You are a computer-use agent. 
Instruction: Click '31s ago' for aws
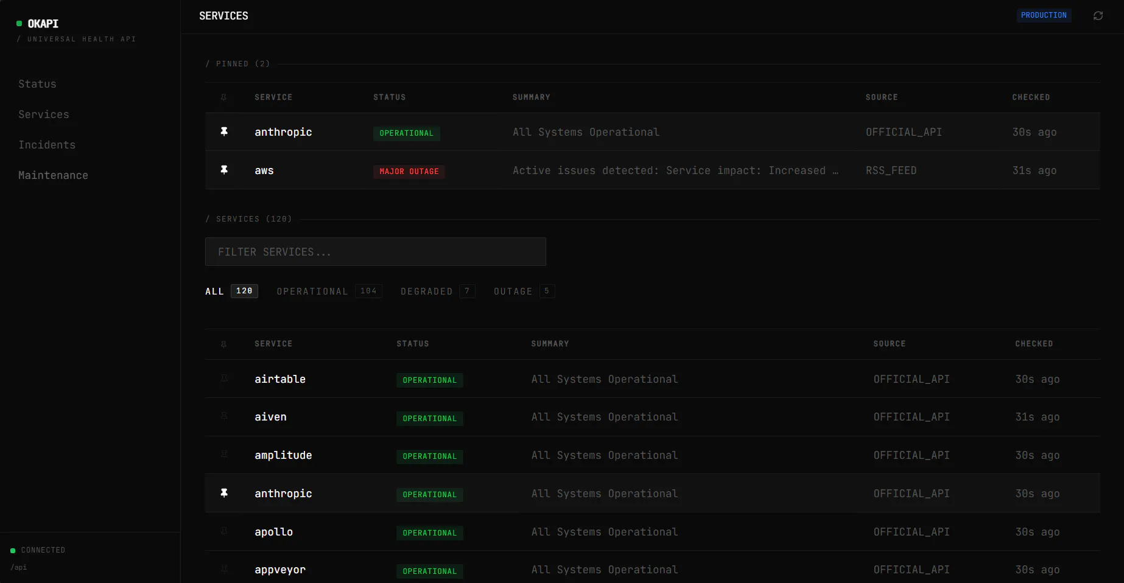1034,170
